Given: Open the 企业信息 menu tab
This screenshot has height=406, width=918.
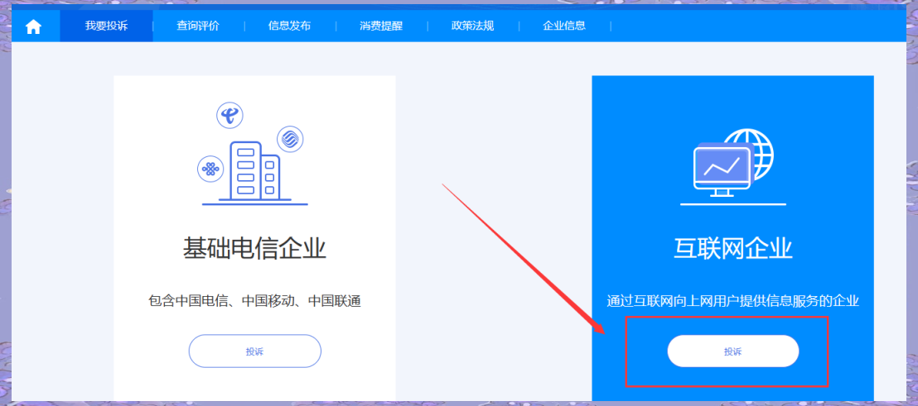Looking at the screenshot, I should coord(564,26).
